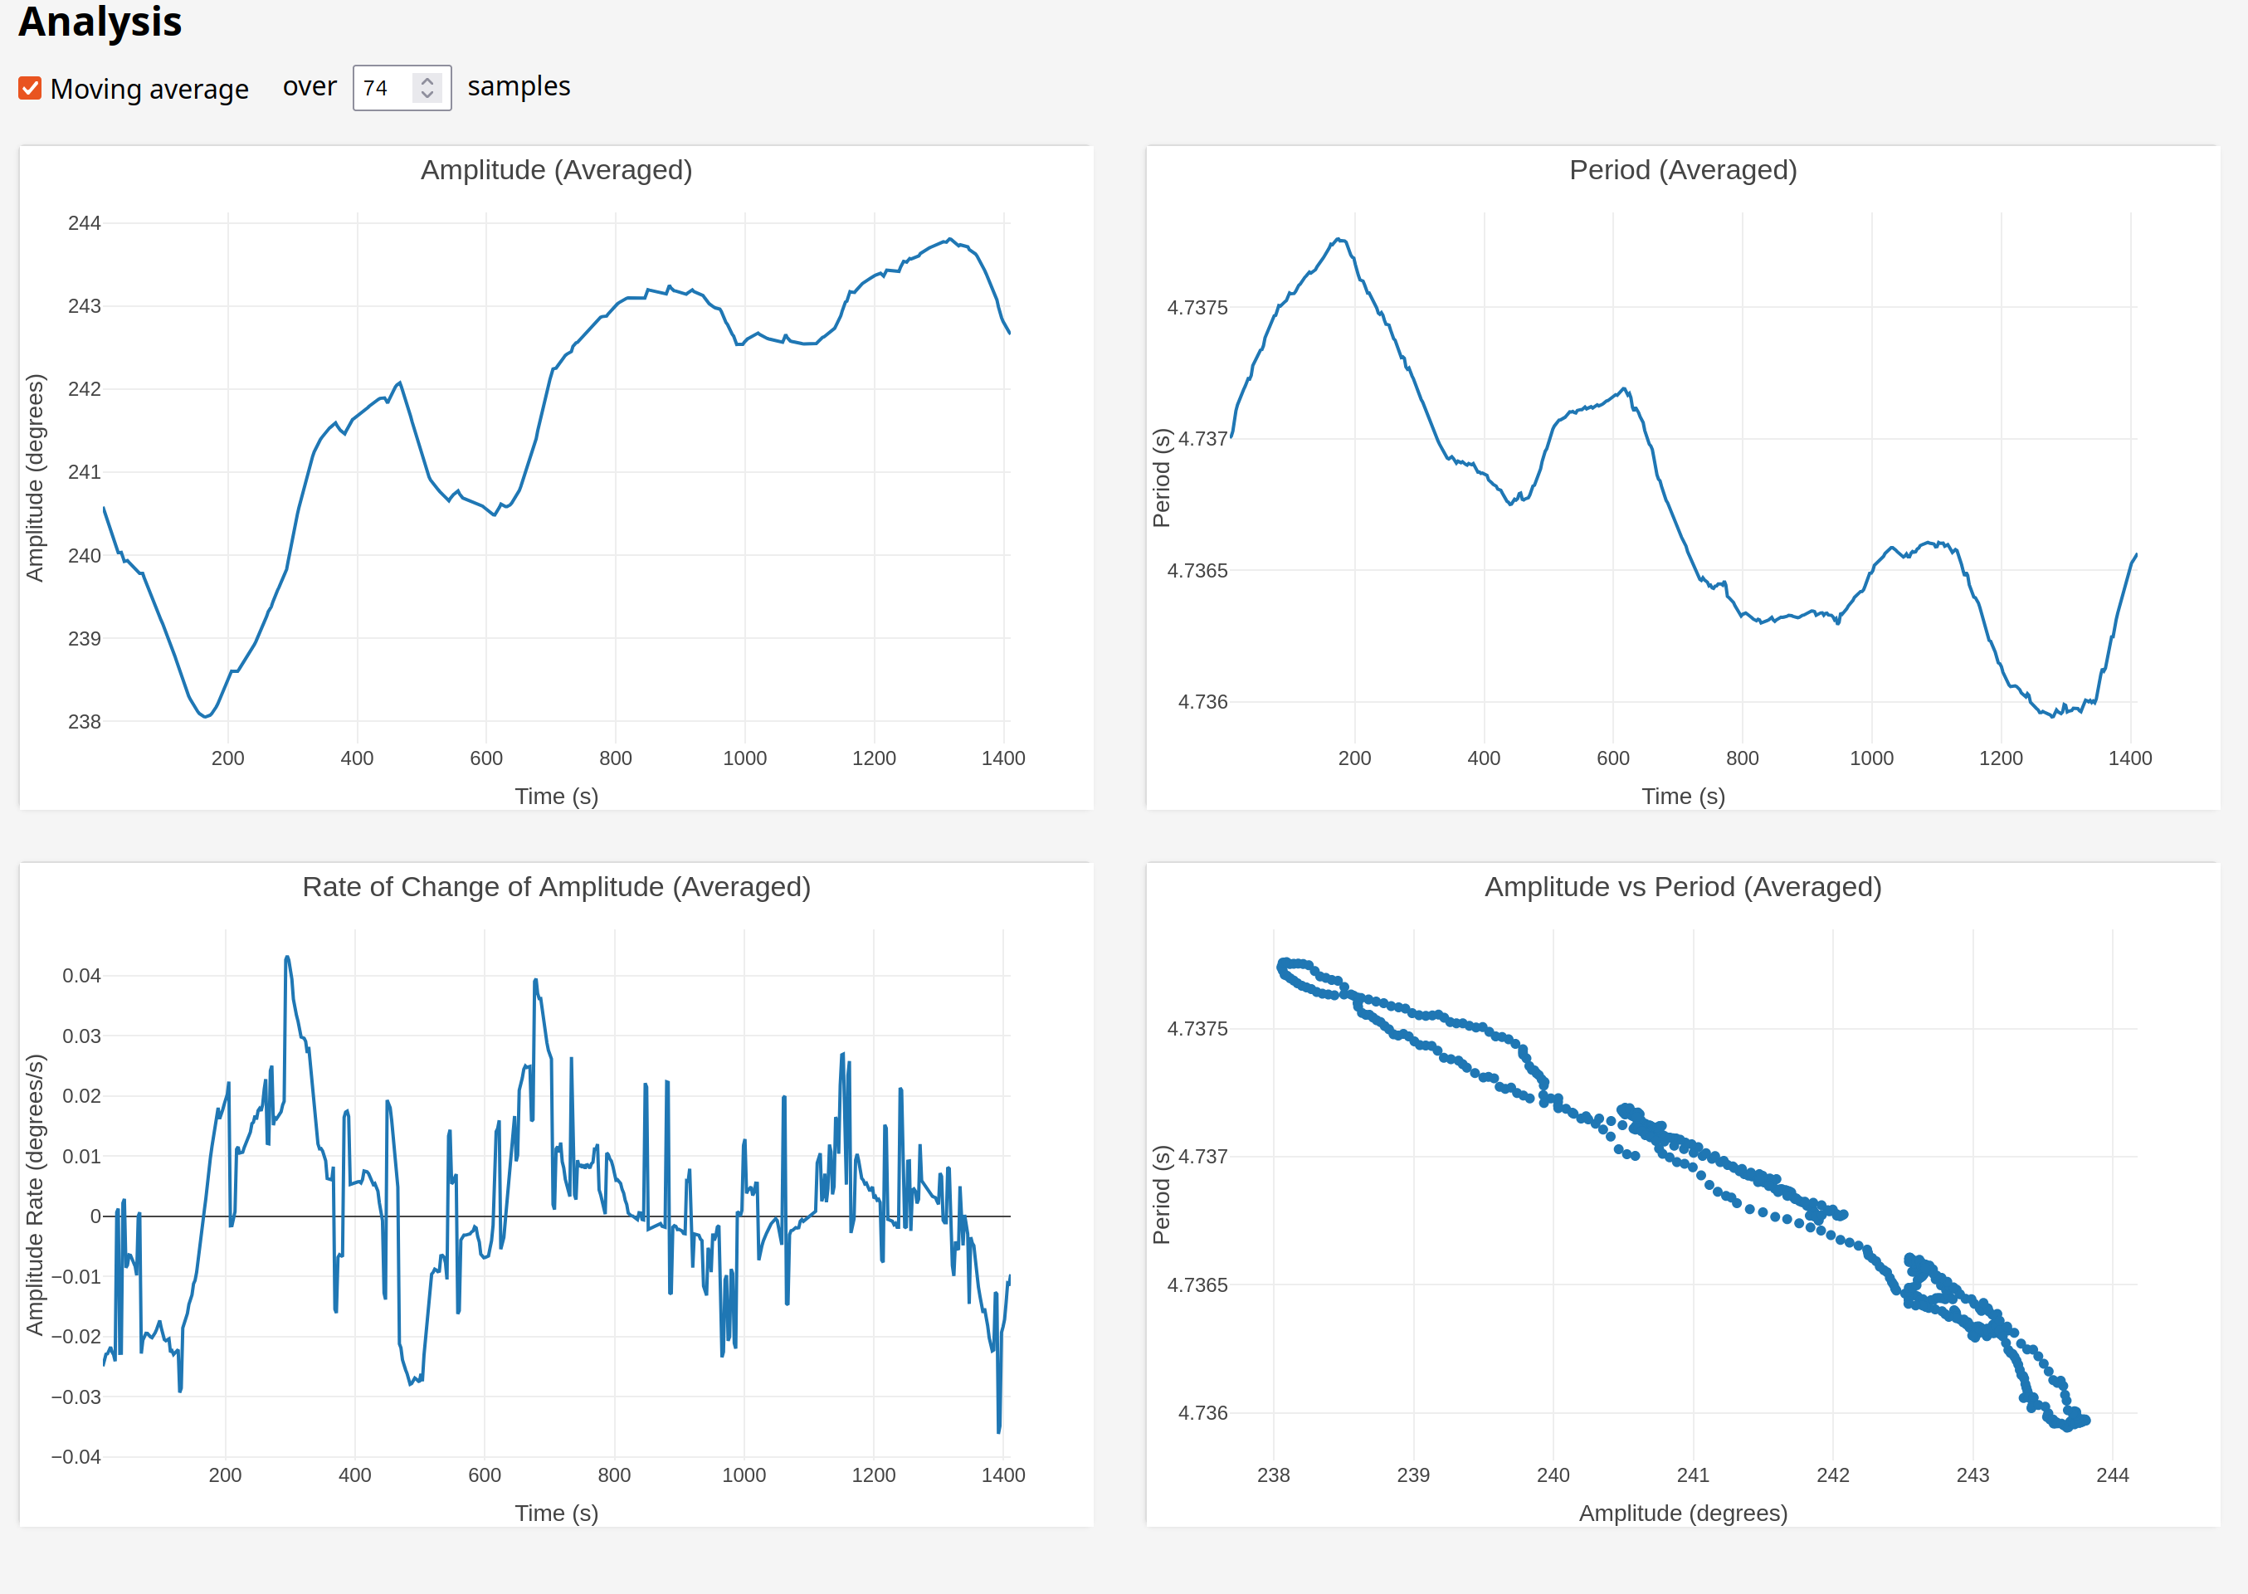This screenshot has width=2248, height=1594.
Task: Click the 'Period (Averaged)' chart title
Action: (x=1683, y=170)
